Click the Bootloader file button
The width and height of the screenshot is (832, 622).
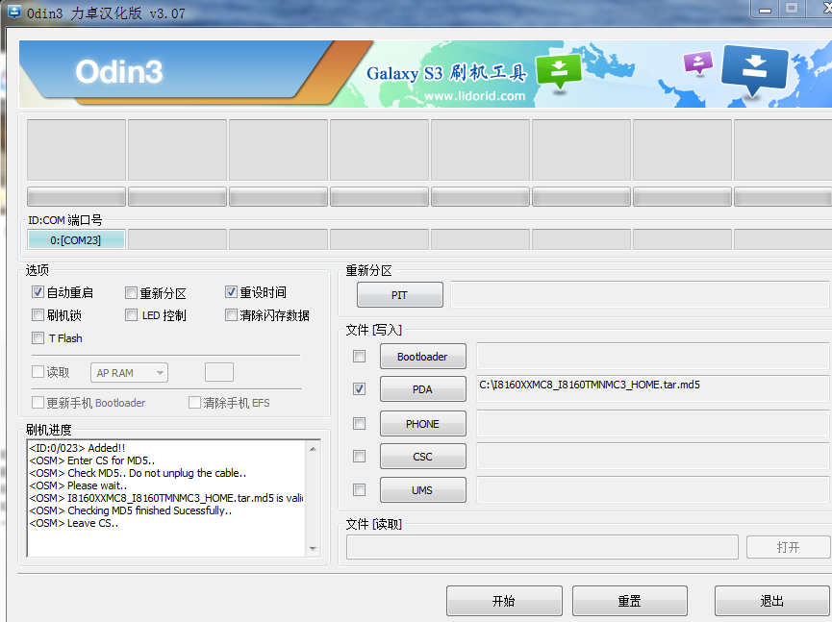423,357
